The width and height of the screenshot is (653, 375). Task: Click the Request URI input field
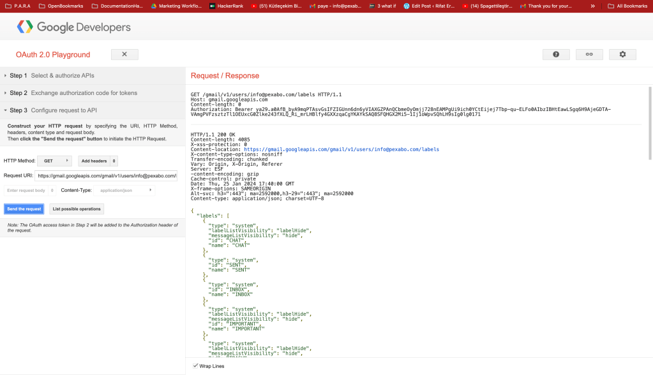pos(106,175)
